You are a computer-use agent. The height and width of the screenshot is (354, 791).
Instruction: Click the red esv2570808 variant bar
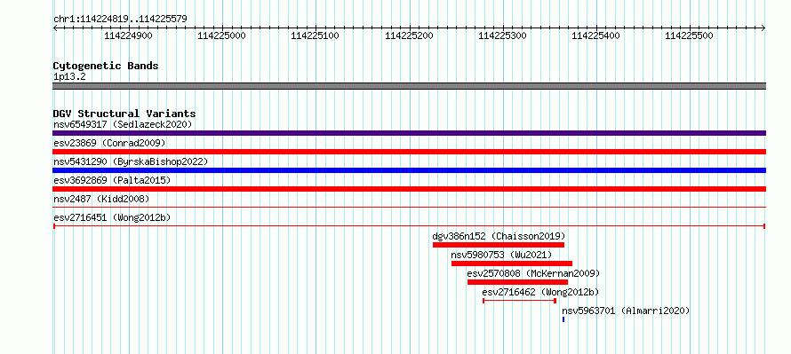click(517, 282)
